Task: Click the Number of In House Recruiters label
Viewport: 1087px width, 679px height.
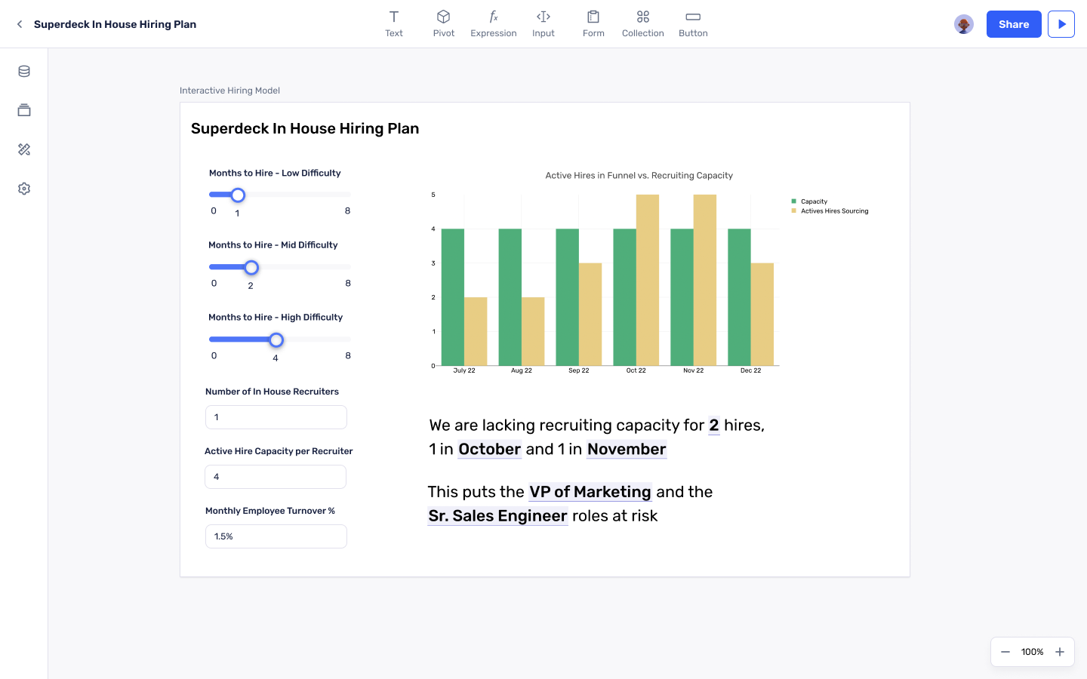Action: (272, 392)
